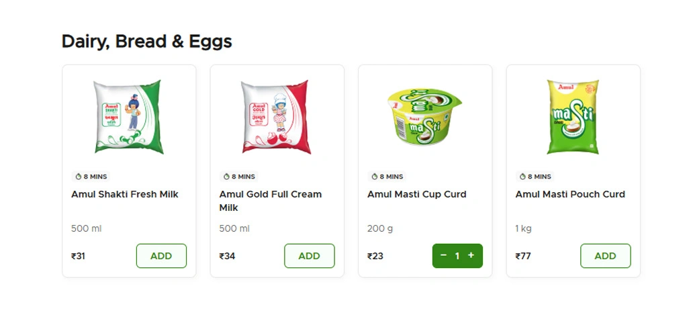Add Amul Shakti Fresh Milk to cart

click(x=161, y=256)
